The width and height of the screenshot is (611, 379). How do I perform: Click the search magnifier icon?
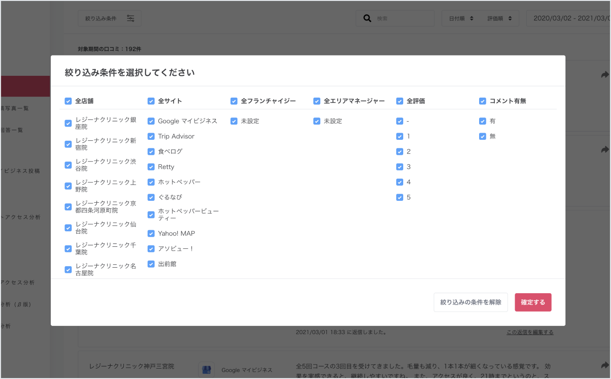tap(367, 18)
